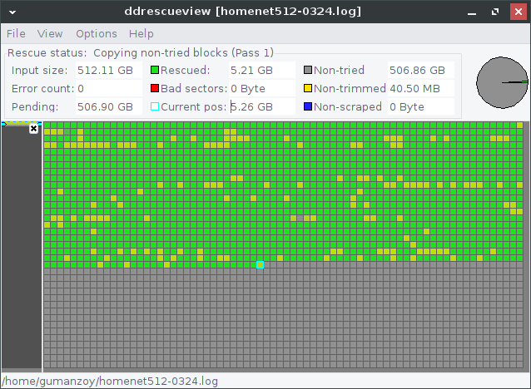The width and height of the screenshot is (531, 389).
Task: Open the File menu
Action: pos(16,33)
